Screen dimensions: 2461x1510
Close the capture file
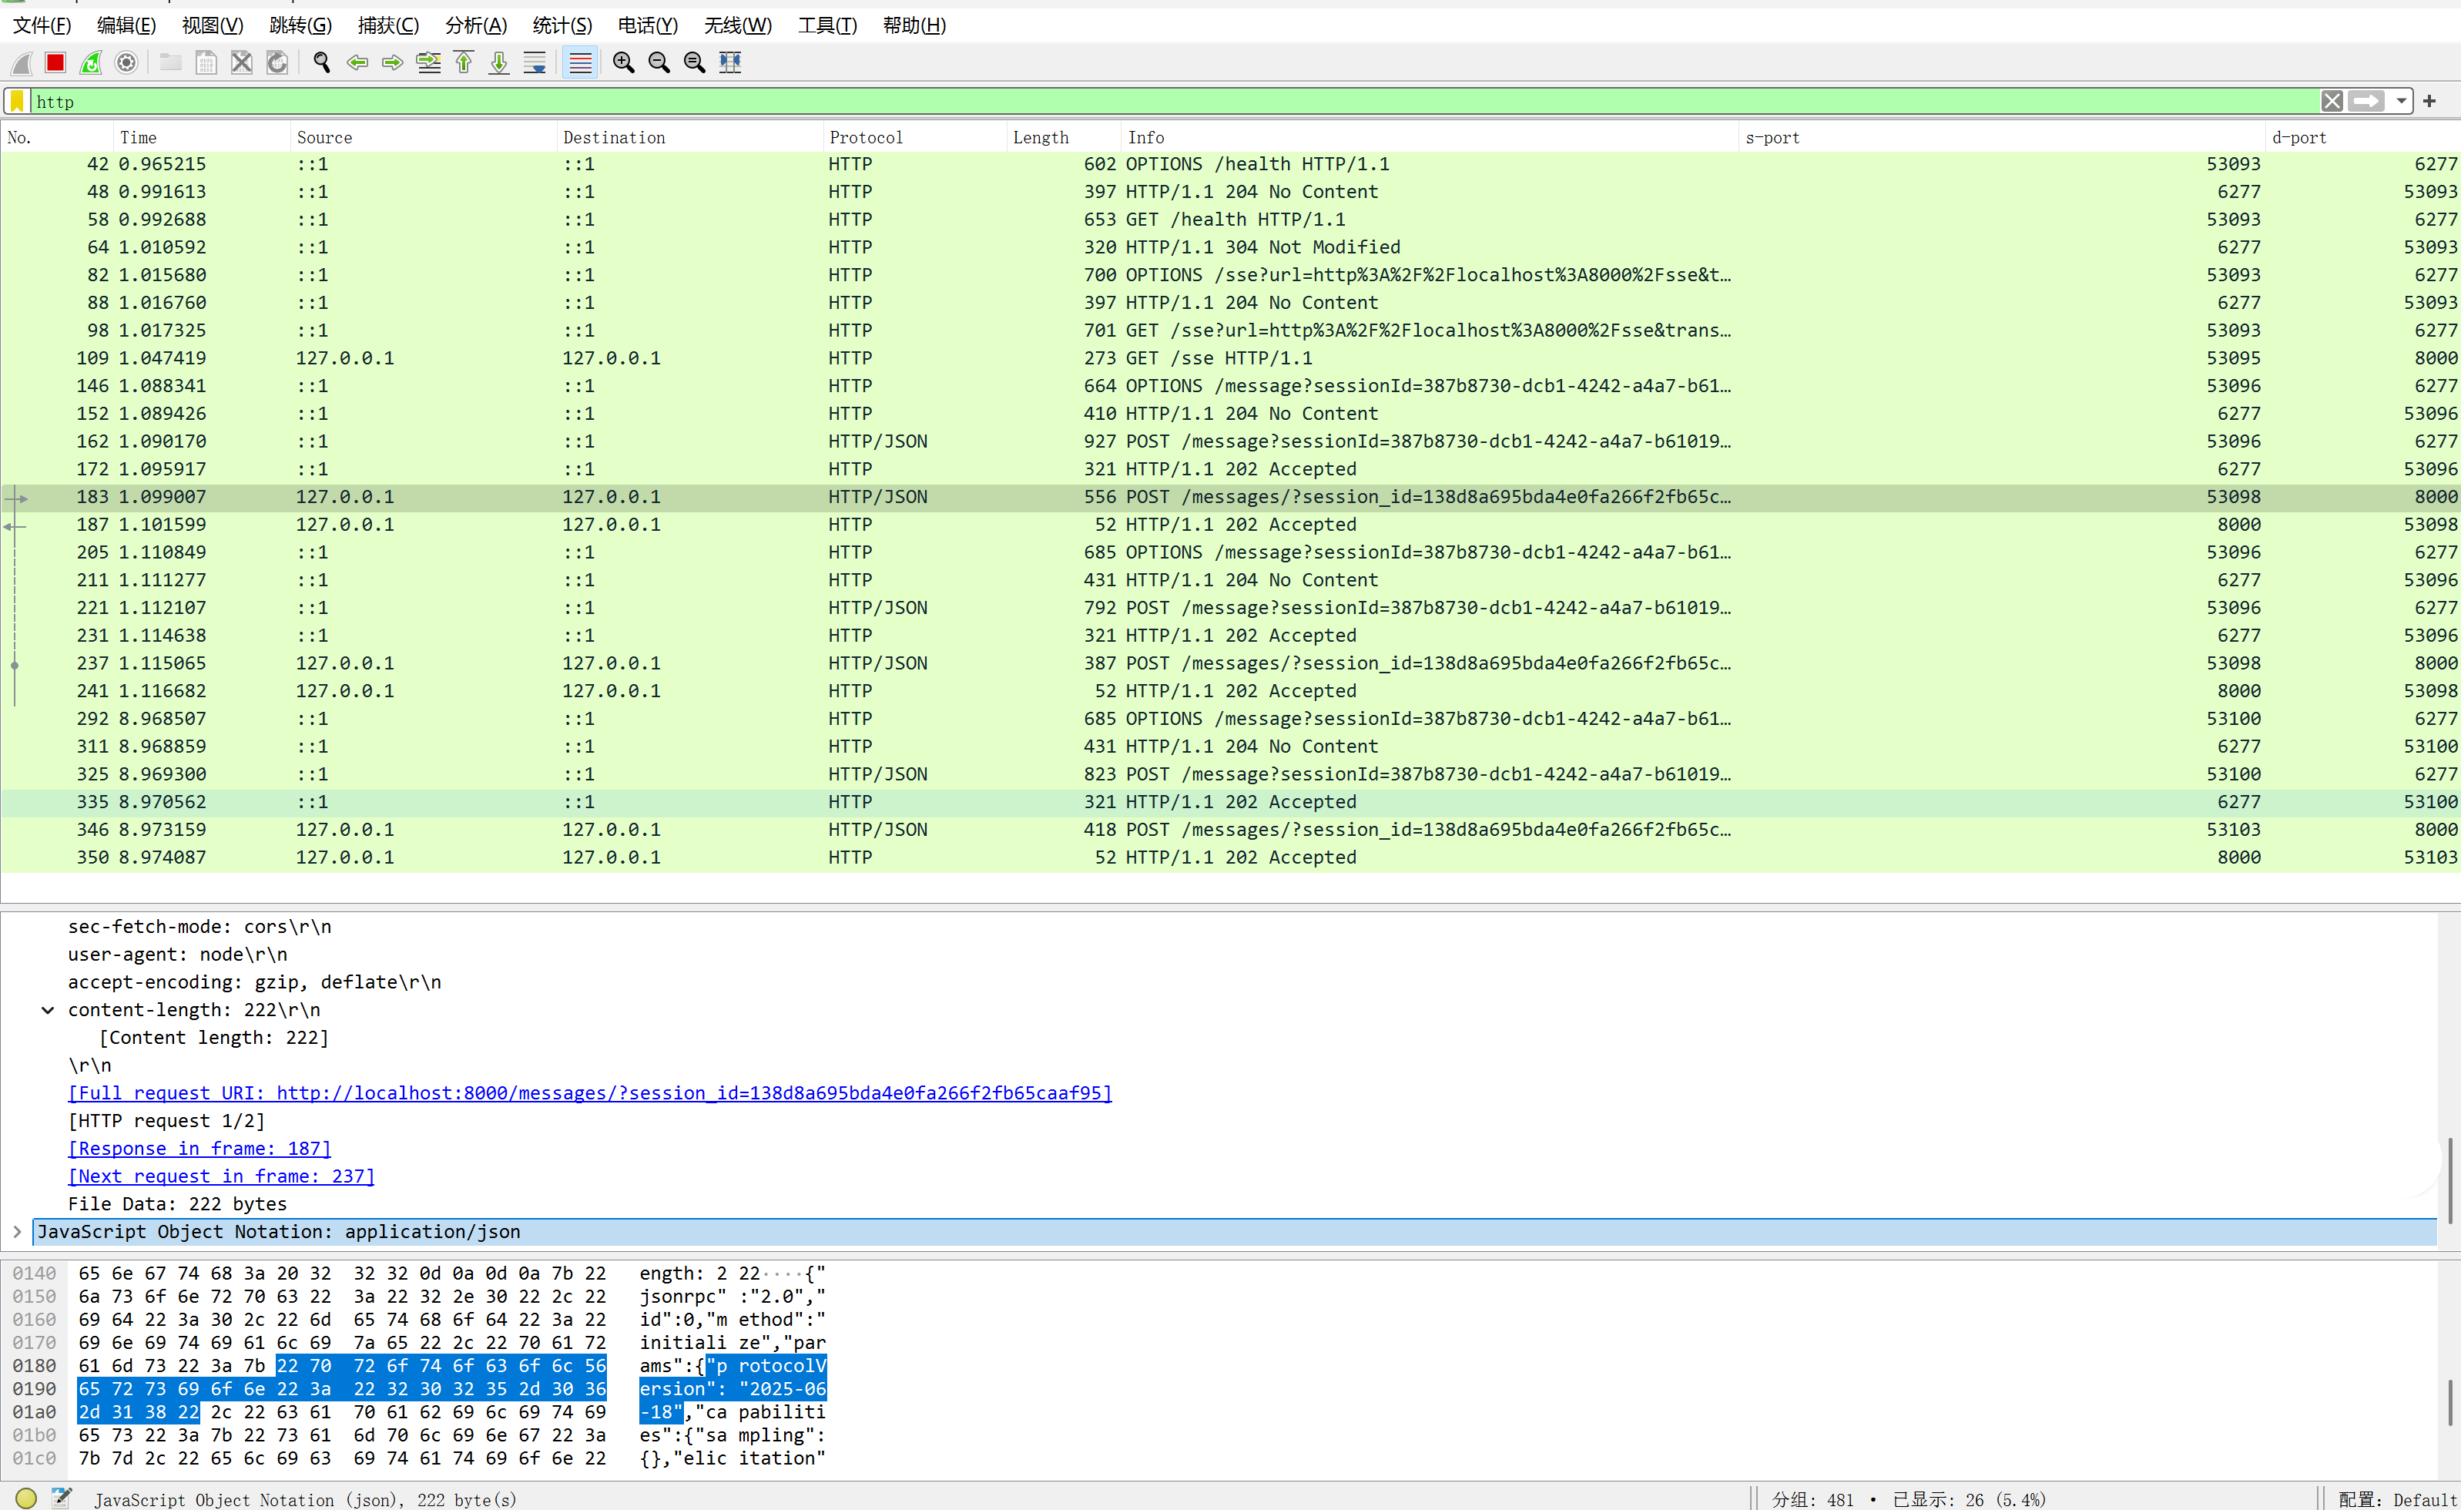242,63
